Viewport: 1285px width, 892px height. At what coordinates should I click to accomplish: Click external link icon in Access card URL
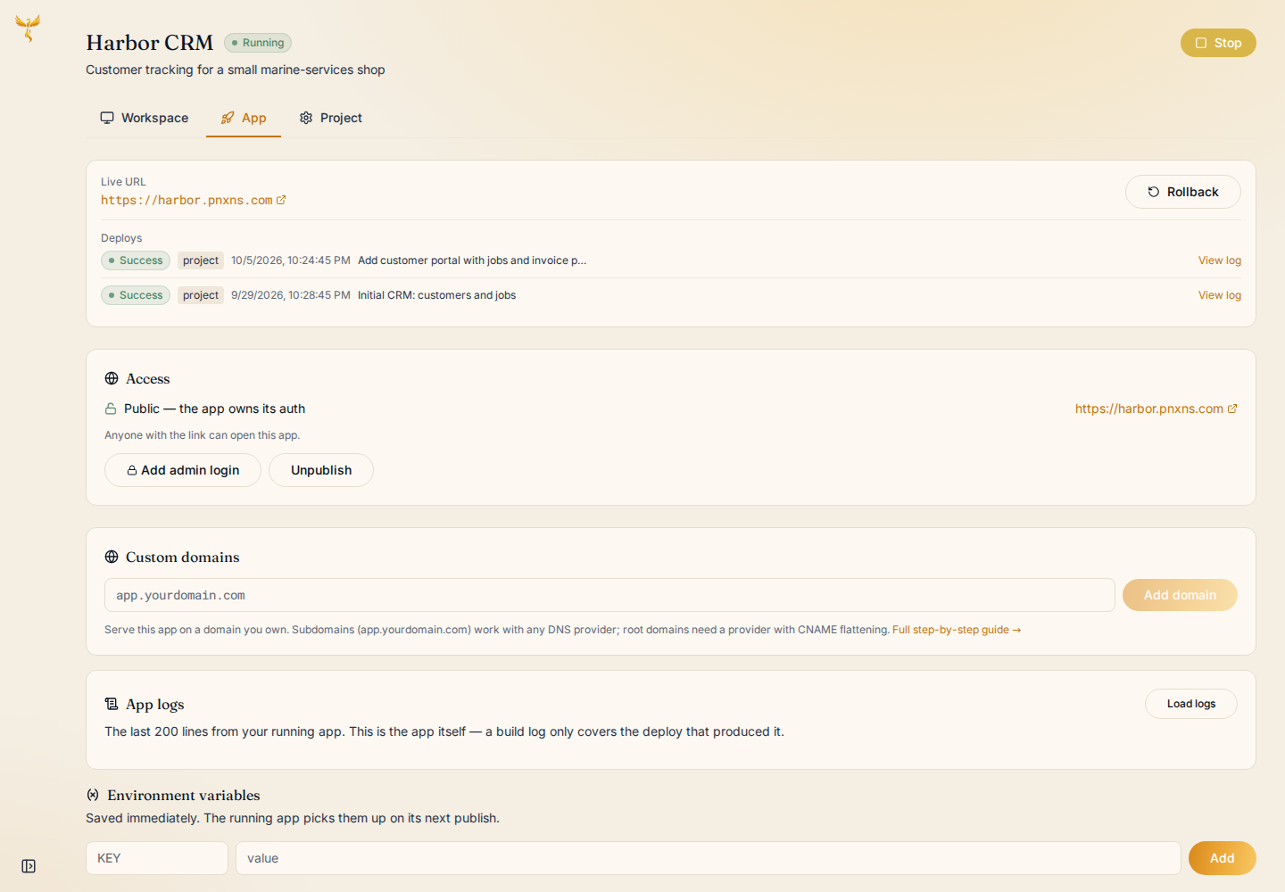pyautogui.click(x=1232, y=409)
